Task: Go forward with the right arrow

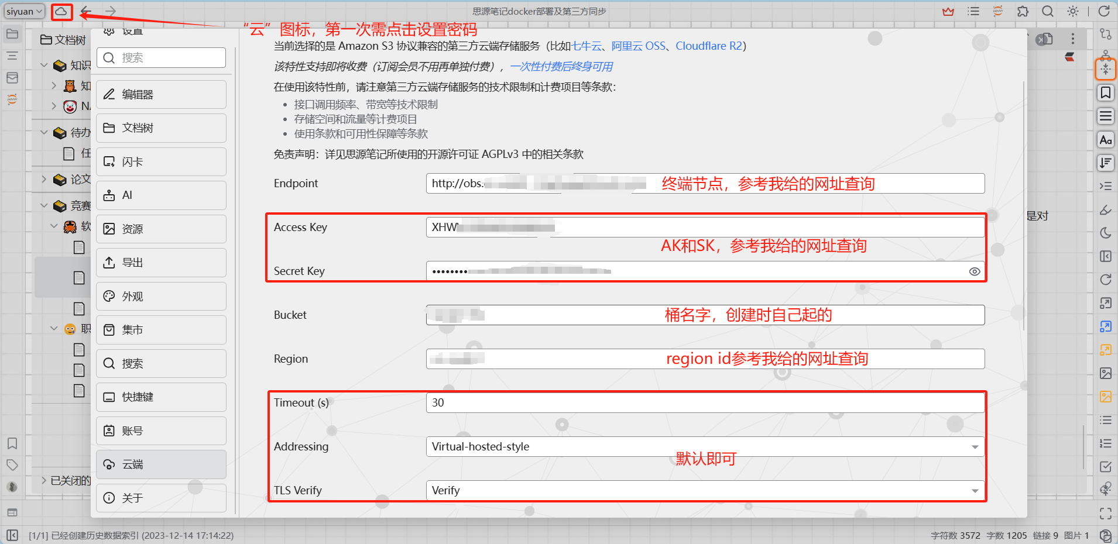Action: tap(111, 11)
